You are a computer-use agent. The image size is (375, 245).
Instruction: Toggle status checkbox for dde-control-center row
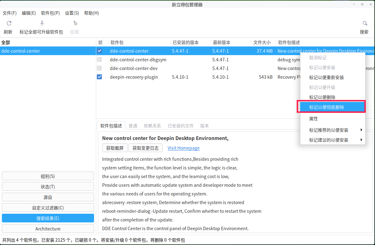(x=99, y=51)
